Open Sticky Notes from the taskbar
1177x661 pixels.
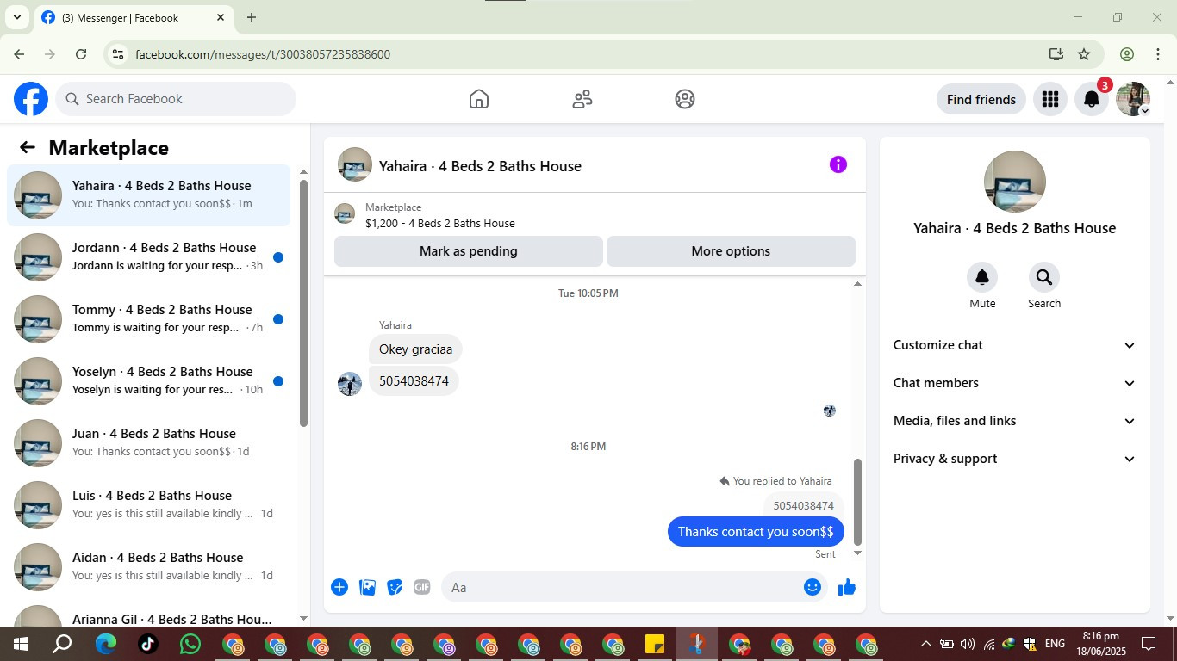pyautogui.click(x=655, y=644)
